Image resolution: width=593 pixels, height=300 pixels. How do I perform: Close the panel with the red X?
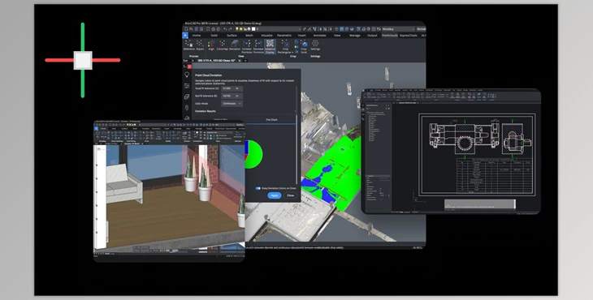(x=189, y=66)
